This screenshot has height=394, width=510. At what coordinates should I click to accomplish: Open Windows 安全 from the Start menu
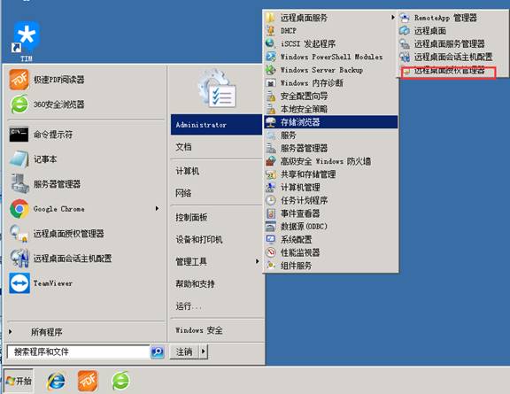(216, 330)
